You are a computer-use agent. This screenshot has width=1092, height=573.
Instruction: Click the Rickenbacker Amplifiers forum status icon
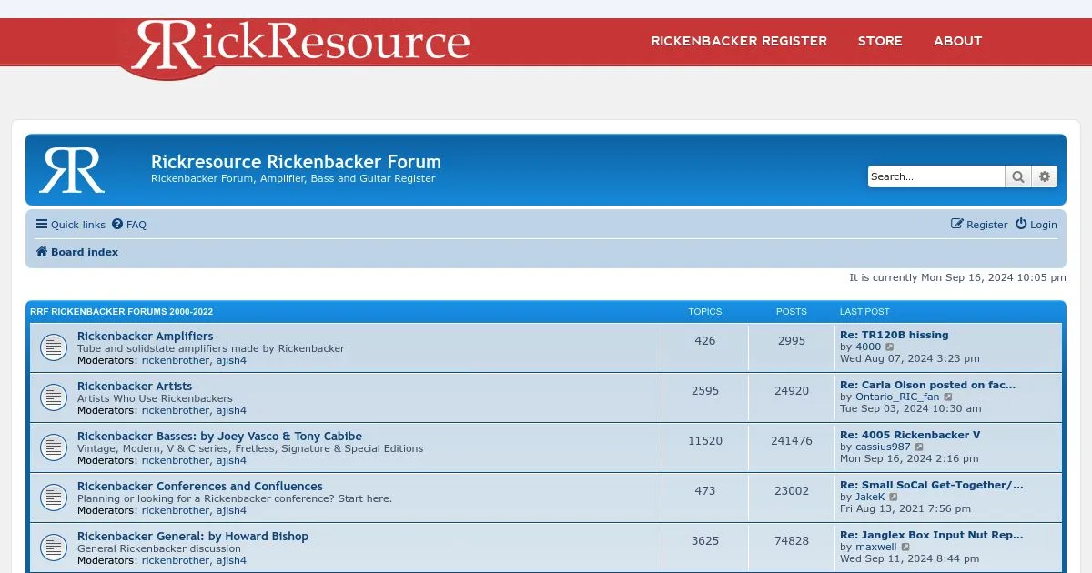54,347
